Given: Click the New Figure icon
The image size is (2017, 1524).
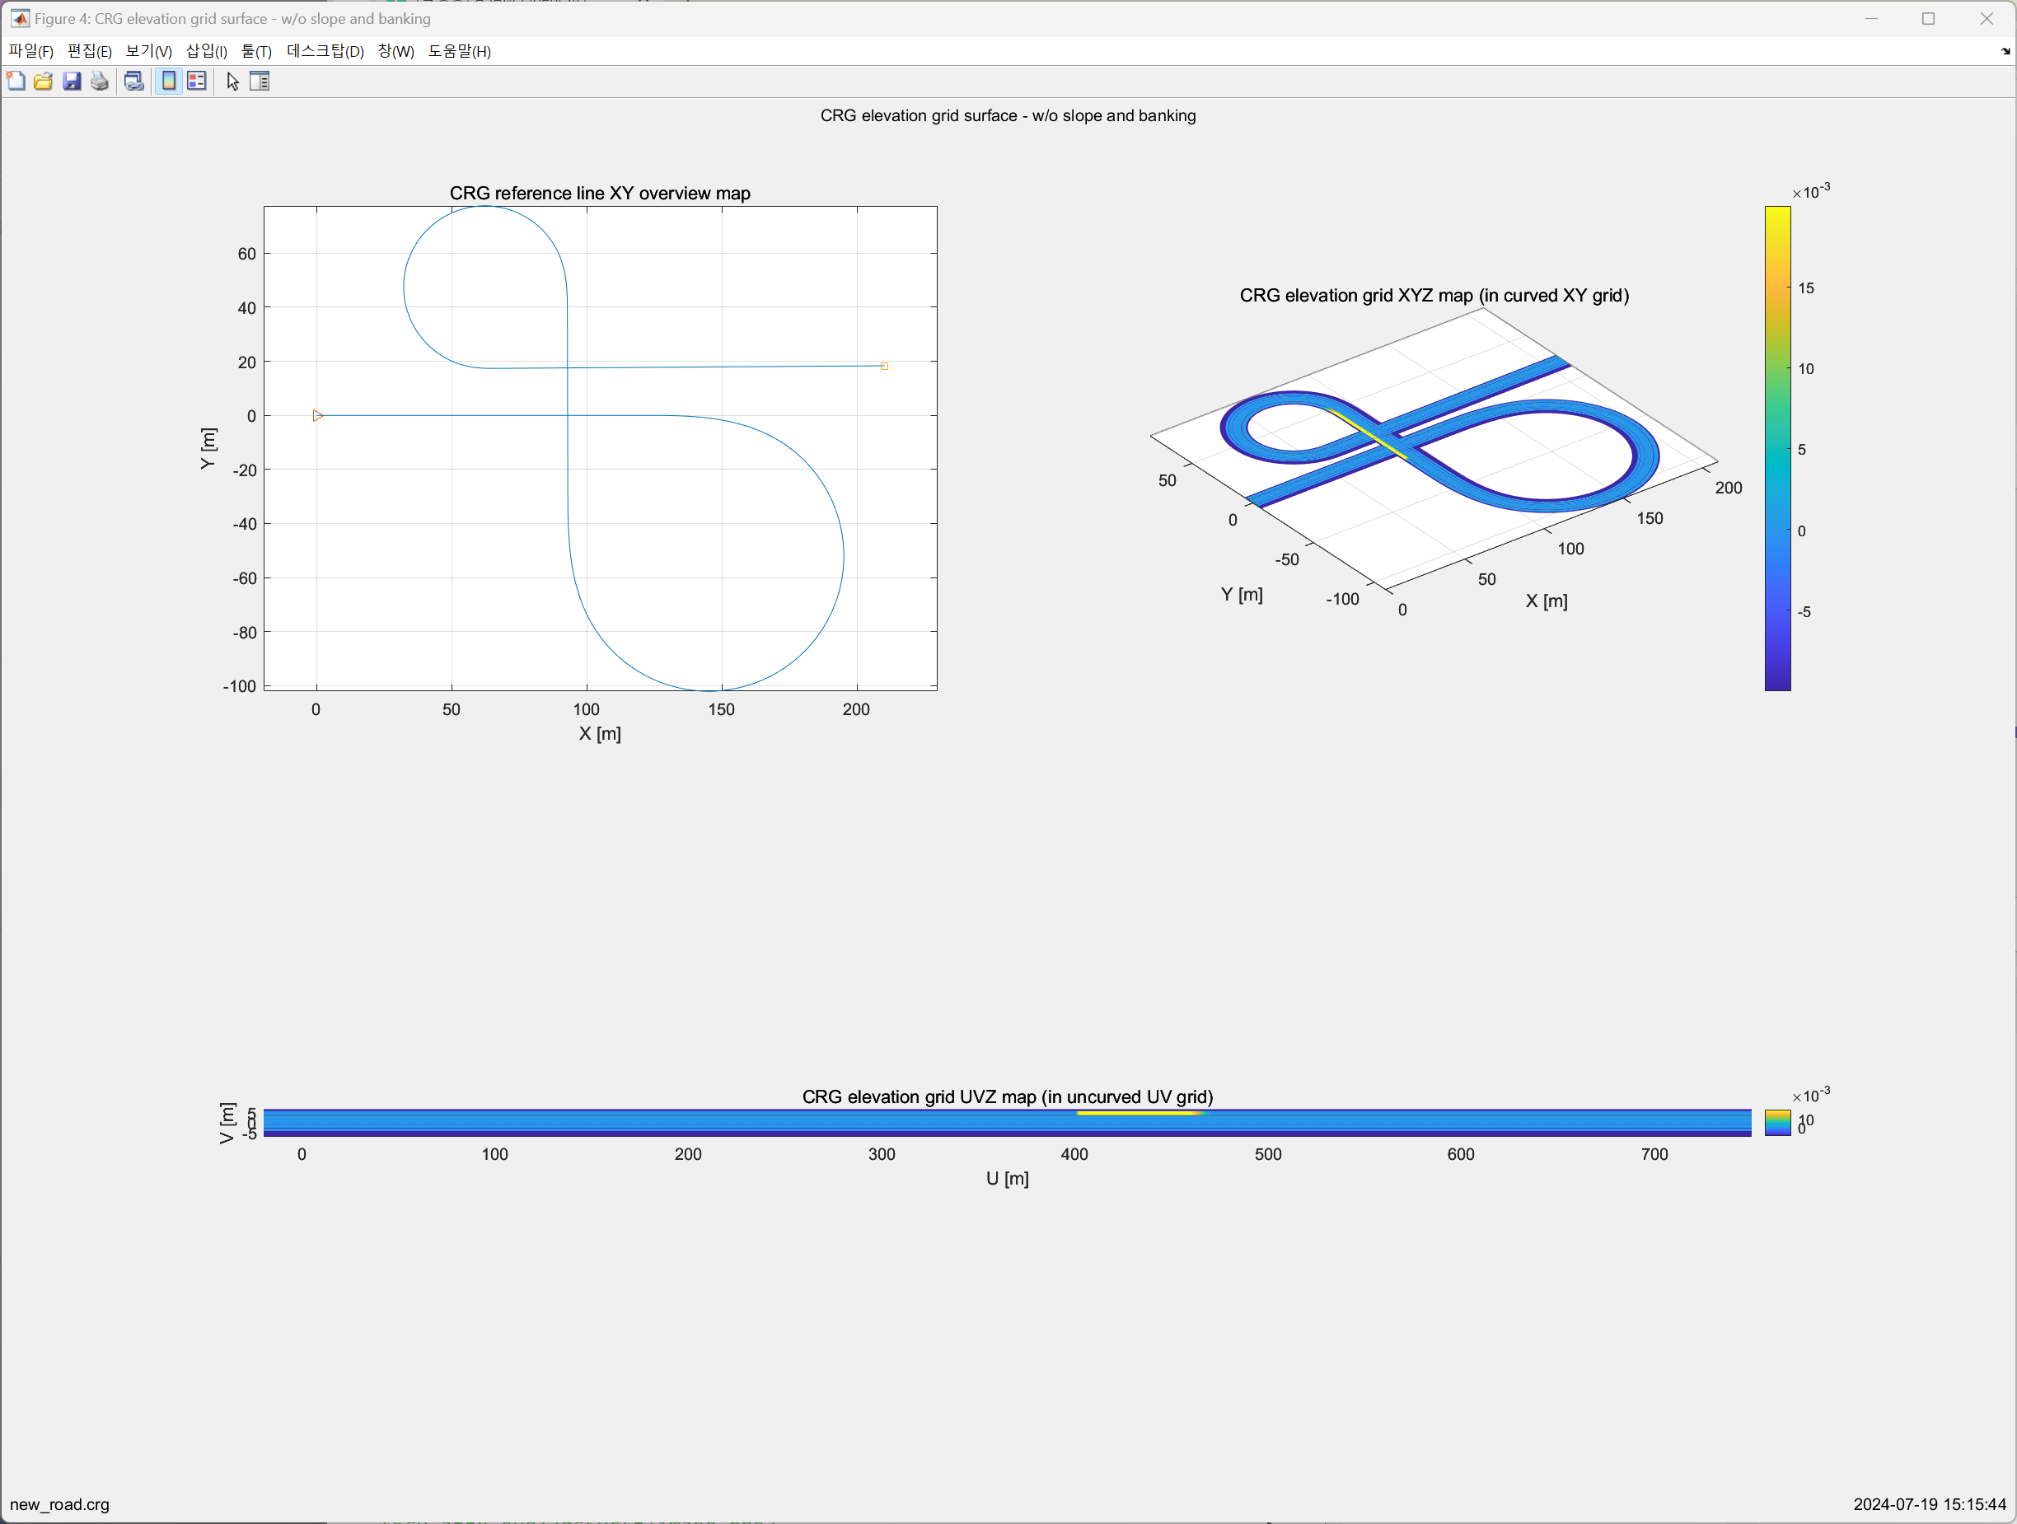Looking at the screenshot, I should tap(16, 81).
